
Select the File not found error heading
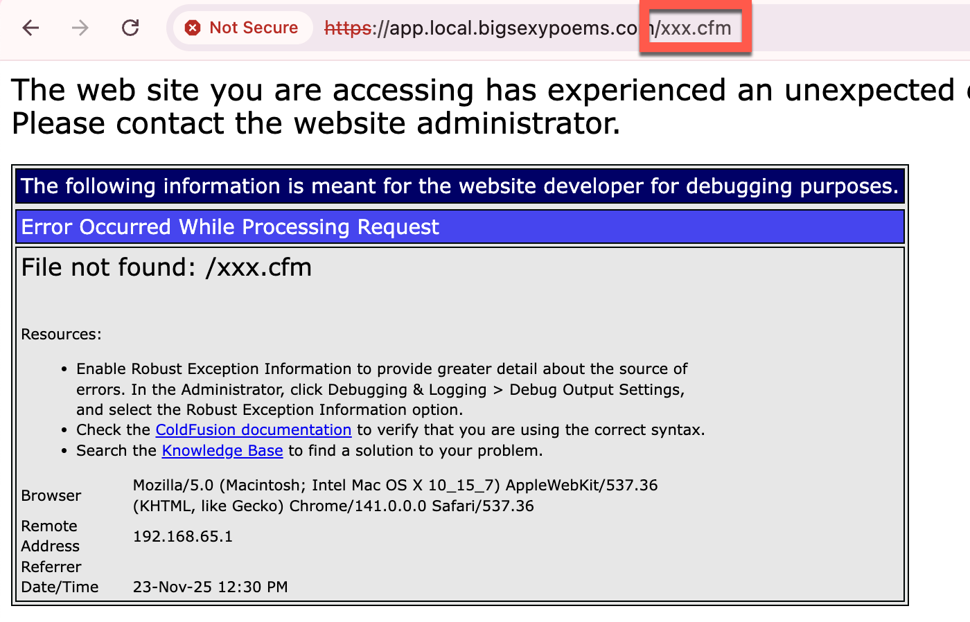pos(166,267)
